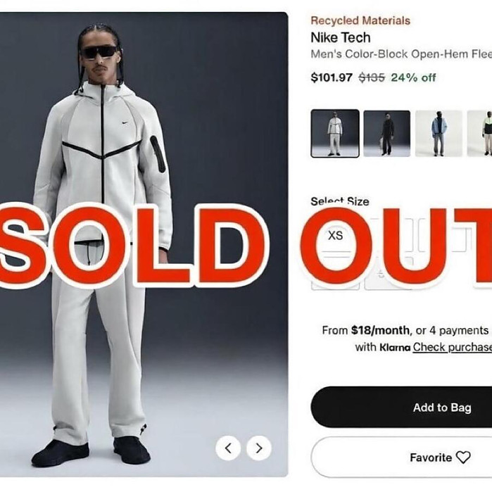Viewport: 492px width, 492px height.
Task: Choose size XS
Action: pyautogui.click(x=336, y=236)
